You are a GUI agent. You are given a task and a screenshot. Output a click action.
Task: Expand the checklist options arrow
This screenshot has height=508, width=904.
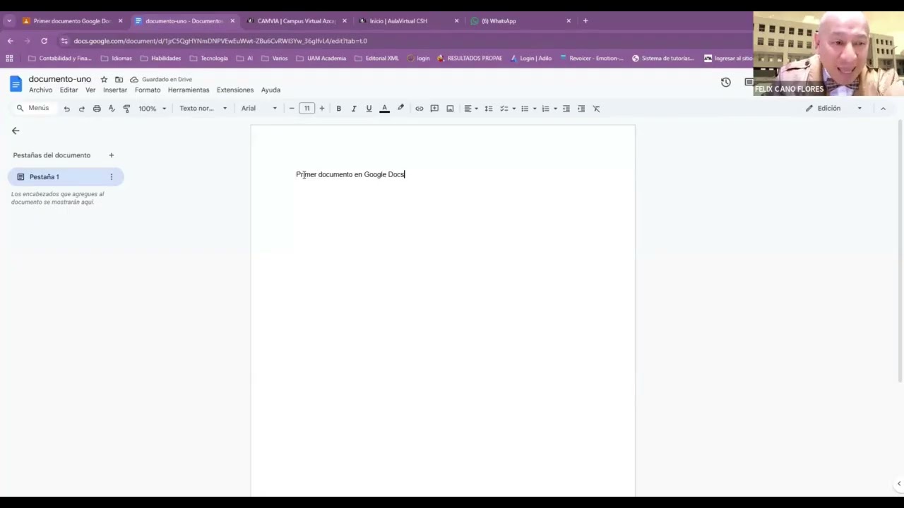coord(513,109)
